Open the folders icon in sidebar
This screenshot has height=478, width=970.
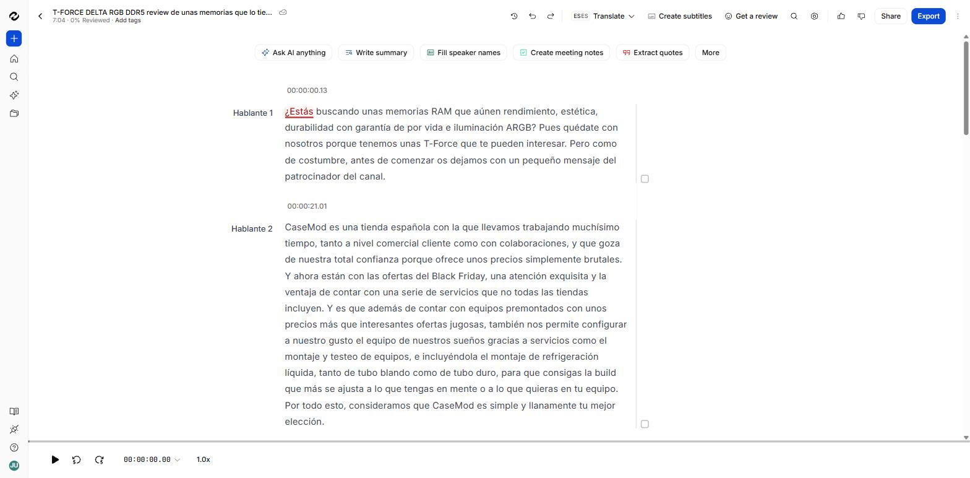pyautogui.click(x=14, y=113)
